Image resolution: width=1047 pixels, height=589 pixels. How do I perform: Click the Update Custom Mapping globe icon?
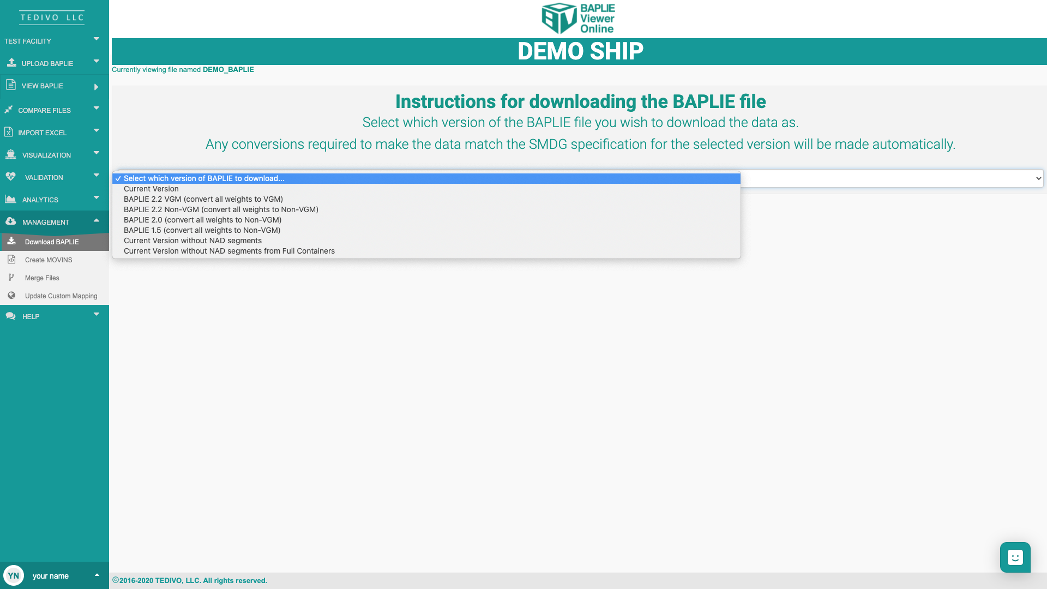click(x=11, y=296)
